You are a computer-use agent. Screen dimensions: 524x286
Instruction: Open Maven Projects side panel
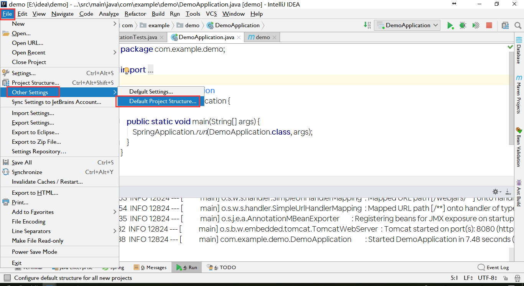pos(519,94)
